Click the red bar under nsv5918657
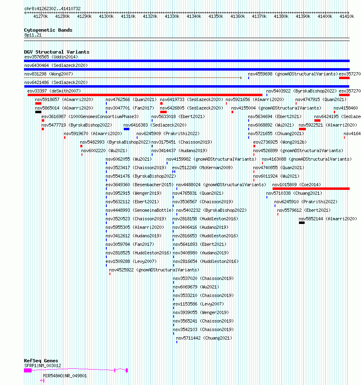This screenshot has width=361, height=385. click(38, 103)
